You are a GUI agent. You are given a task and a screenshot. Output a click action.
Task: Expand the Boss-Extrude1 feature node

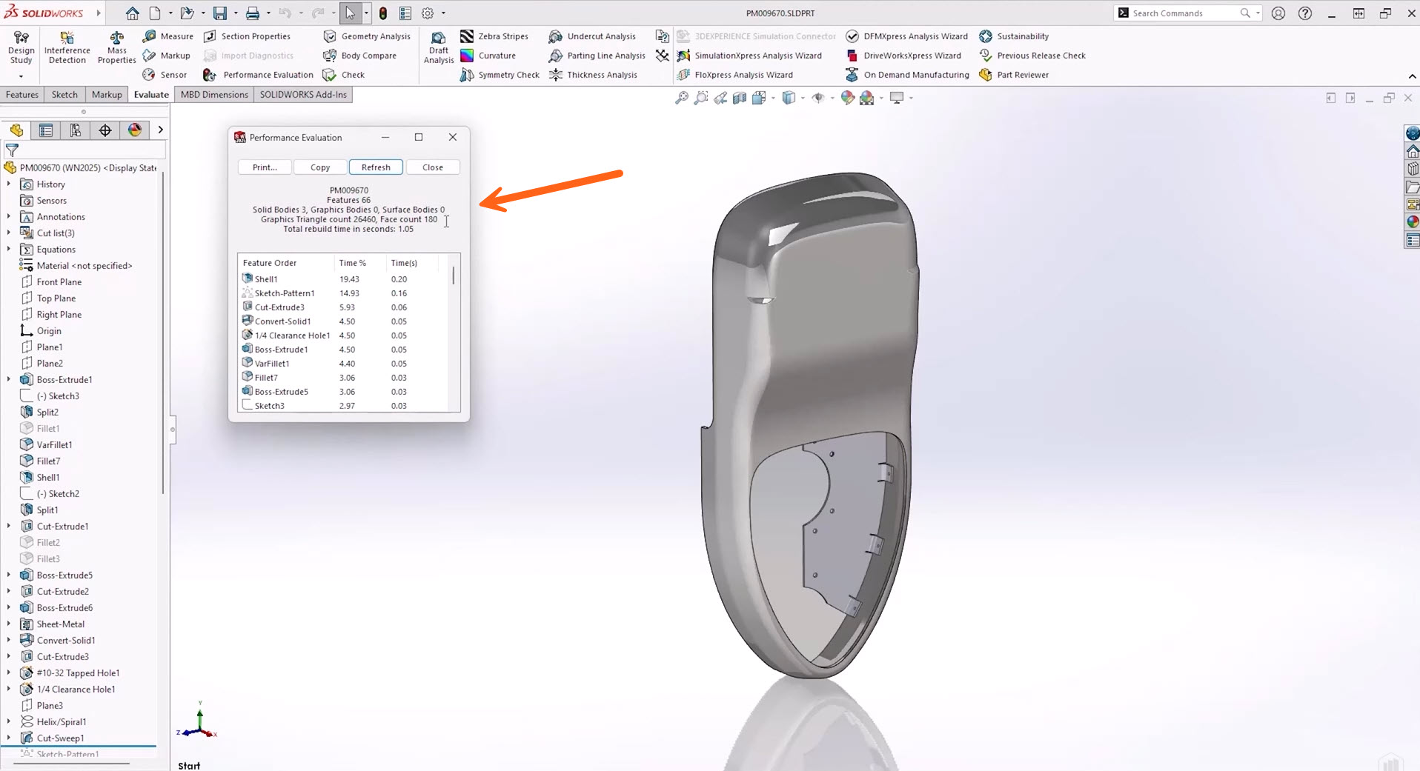coord(9,380)
